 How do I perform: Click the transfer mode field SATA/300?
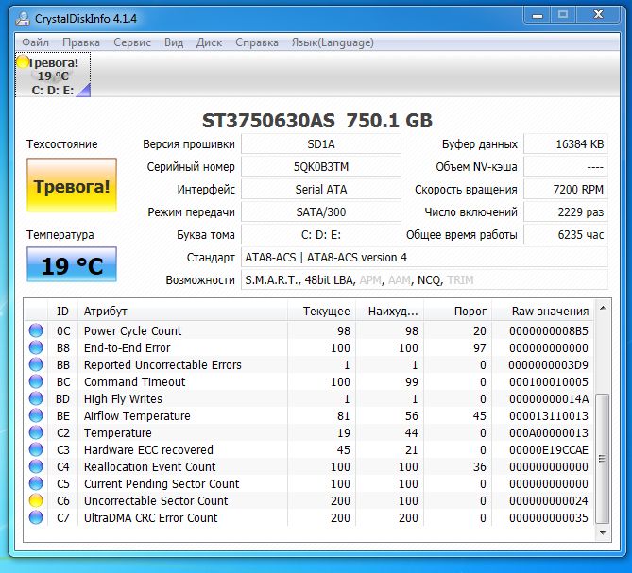click(x=321, y=211)
